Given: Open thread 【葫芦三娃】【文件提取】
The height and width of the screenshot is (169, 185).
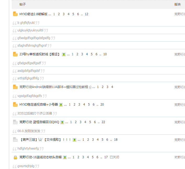Looking at the screenshot, I should pos(45,140).
